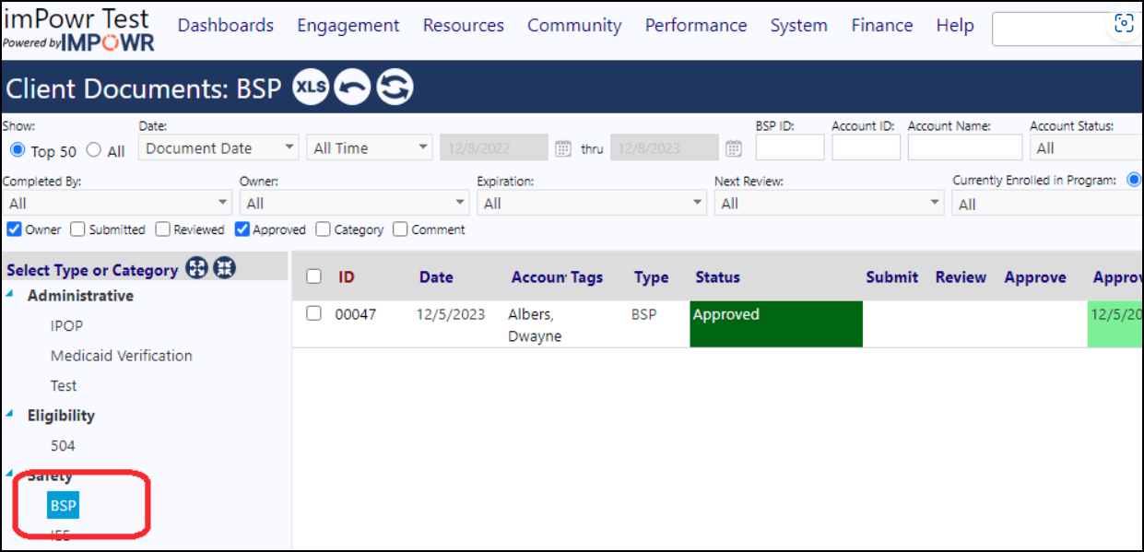Open the start date calendar picker icon
1144x552 pixels.
(x=563, y=148)
